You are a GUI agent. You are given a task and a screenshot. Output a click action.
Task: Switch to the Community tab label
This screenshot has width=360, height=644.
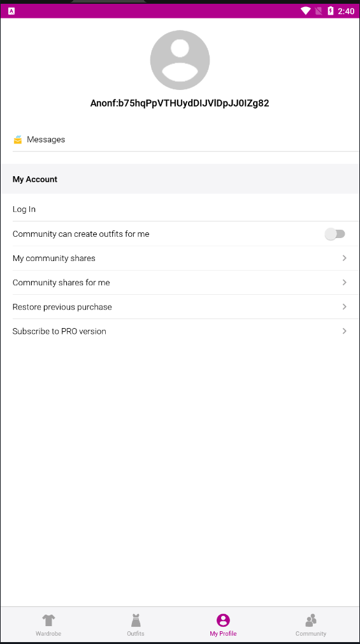coord(311,633)
